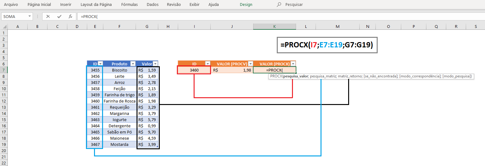The image size is (485, 166).
Task: Open the Produto column filter dropdown
Action: tap(133, 64)
